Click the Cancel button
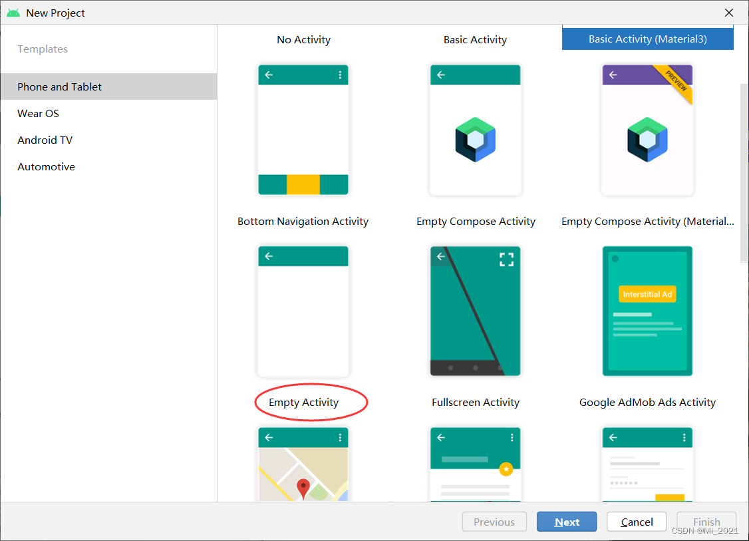Screen dimensions: 749x541 pyautogui.click(x=637, y=522)
